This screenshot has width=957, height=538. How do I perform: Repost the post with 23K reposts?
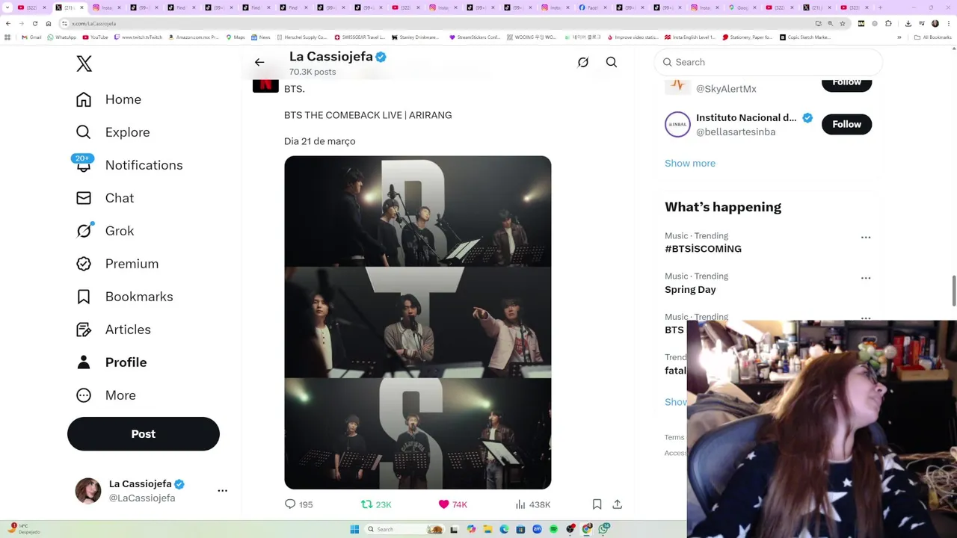[x=376, y=504]
